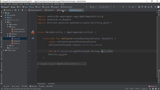Select activity_main2.xml in project tree
The height and width of the screenshot is (90, 160).
[x=18, y=31]
